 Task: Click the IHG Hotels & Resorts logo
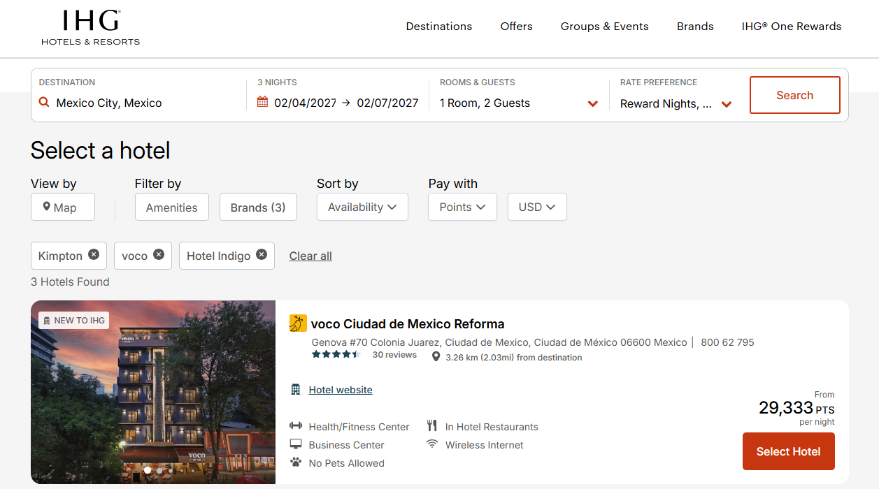(x=90, y=28)
